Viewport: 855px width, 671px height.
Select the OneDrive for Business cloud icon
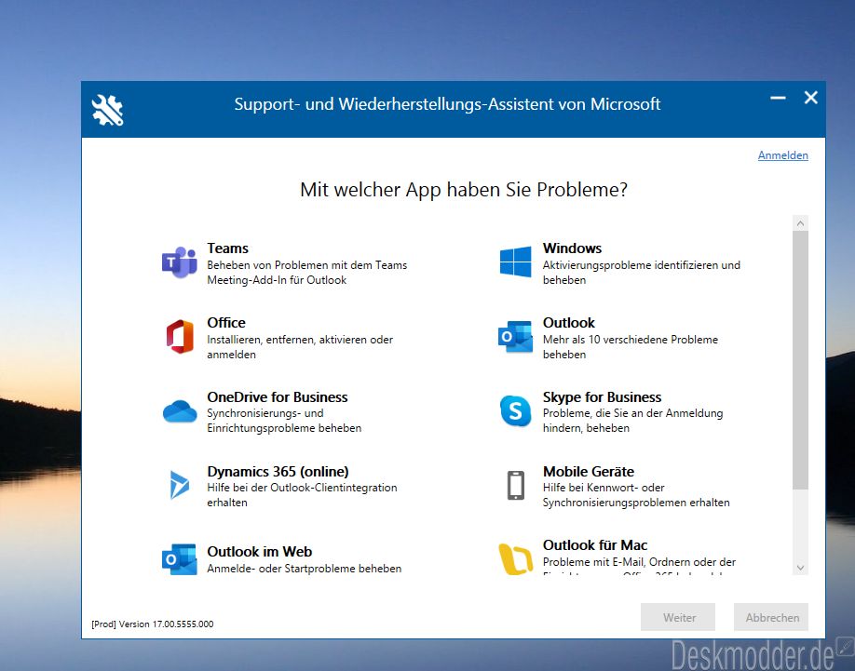[180, 411]
